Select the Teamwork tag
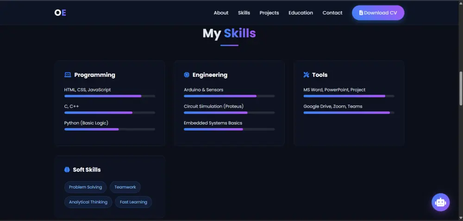This screenshot has height=221, width=463. [x=125, y=187]
